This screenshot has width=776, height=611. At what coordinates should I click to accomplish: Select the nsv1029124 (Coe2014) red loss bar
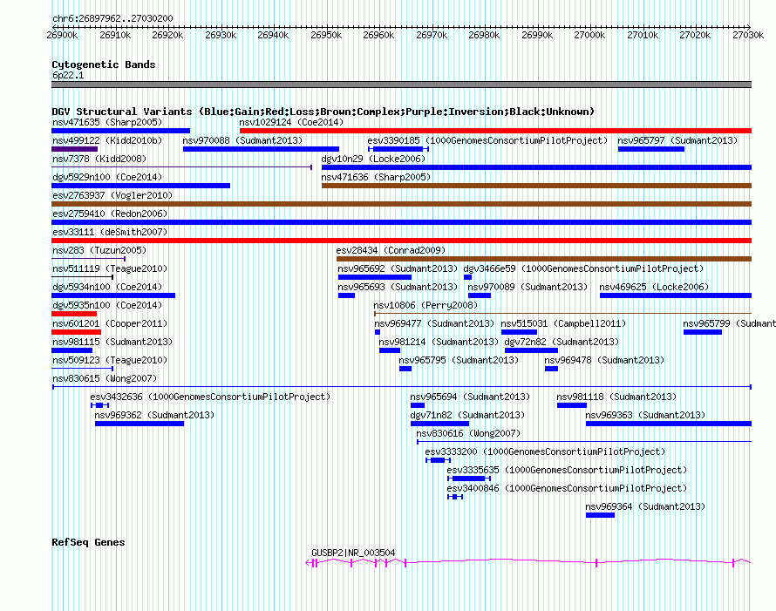click(x=495, y=131)
